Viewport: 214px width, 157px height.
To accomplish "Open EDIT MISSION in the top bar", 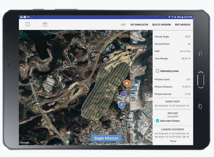I will 182,25.
